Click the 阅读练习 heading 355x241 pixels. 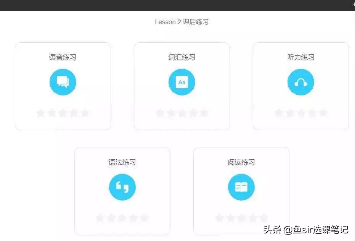241,162
